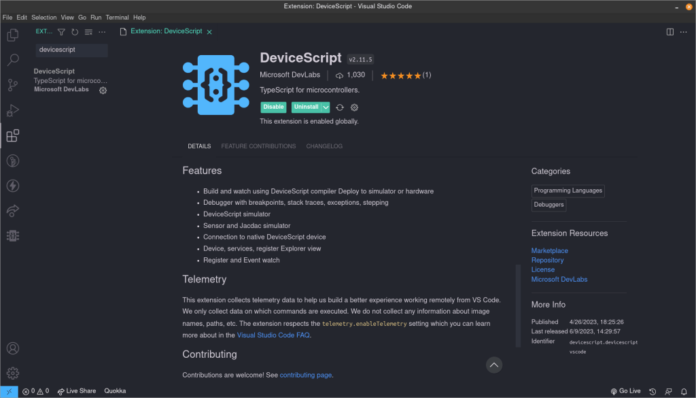Click Go Live in status bar
This screenshot has width=696, height=398.
[625, 391]
